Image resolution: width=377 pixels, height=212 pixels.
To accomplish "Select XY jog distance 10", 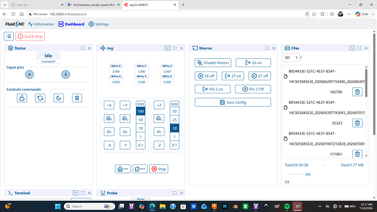I will (140, 128).
